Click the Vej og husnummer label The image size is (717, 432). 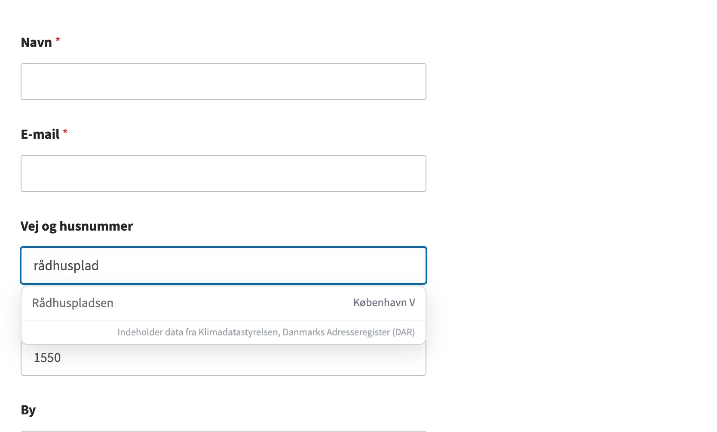pyautogui.click(x=77, y=226)
